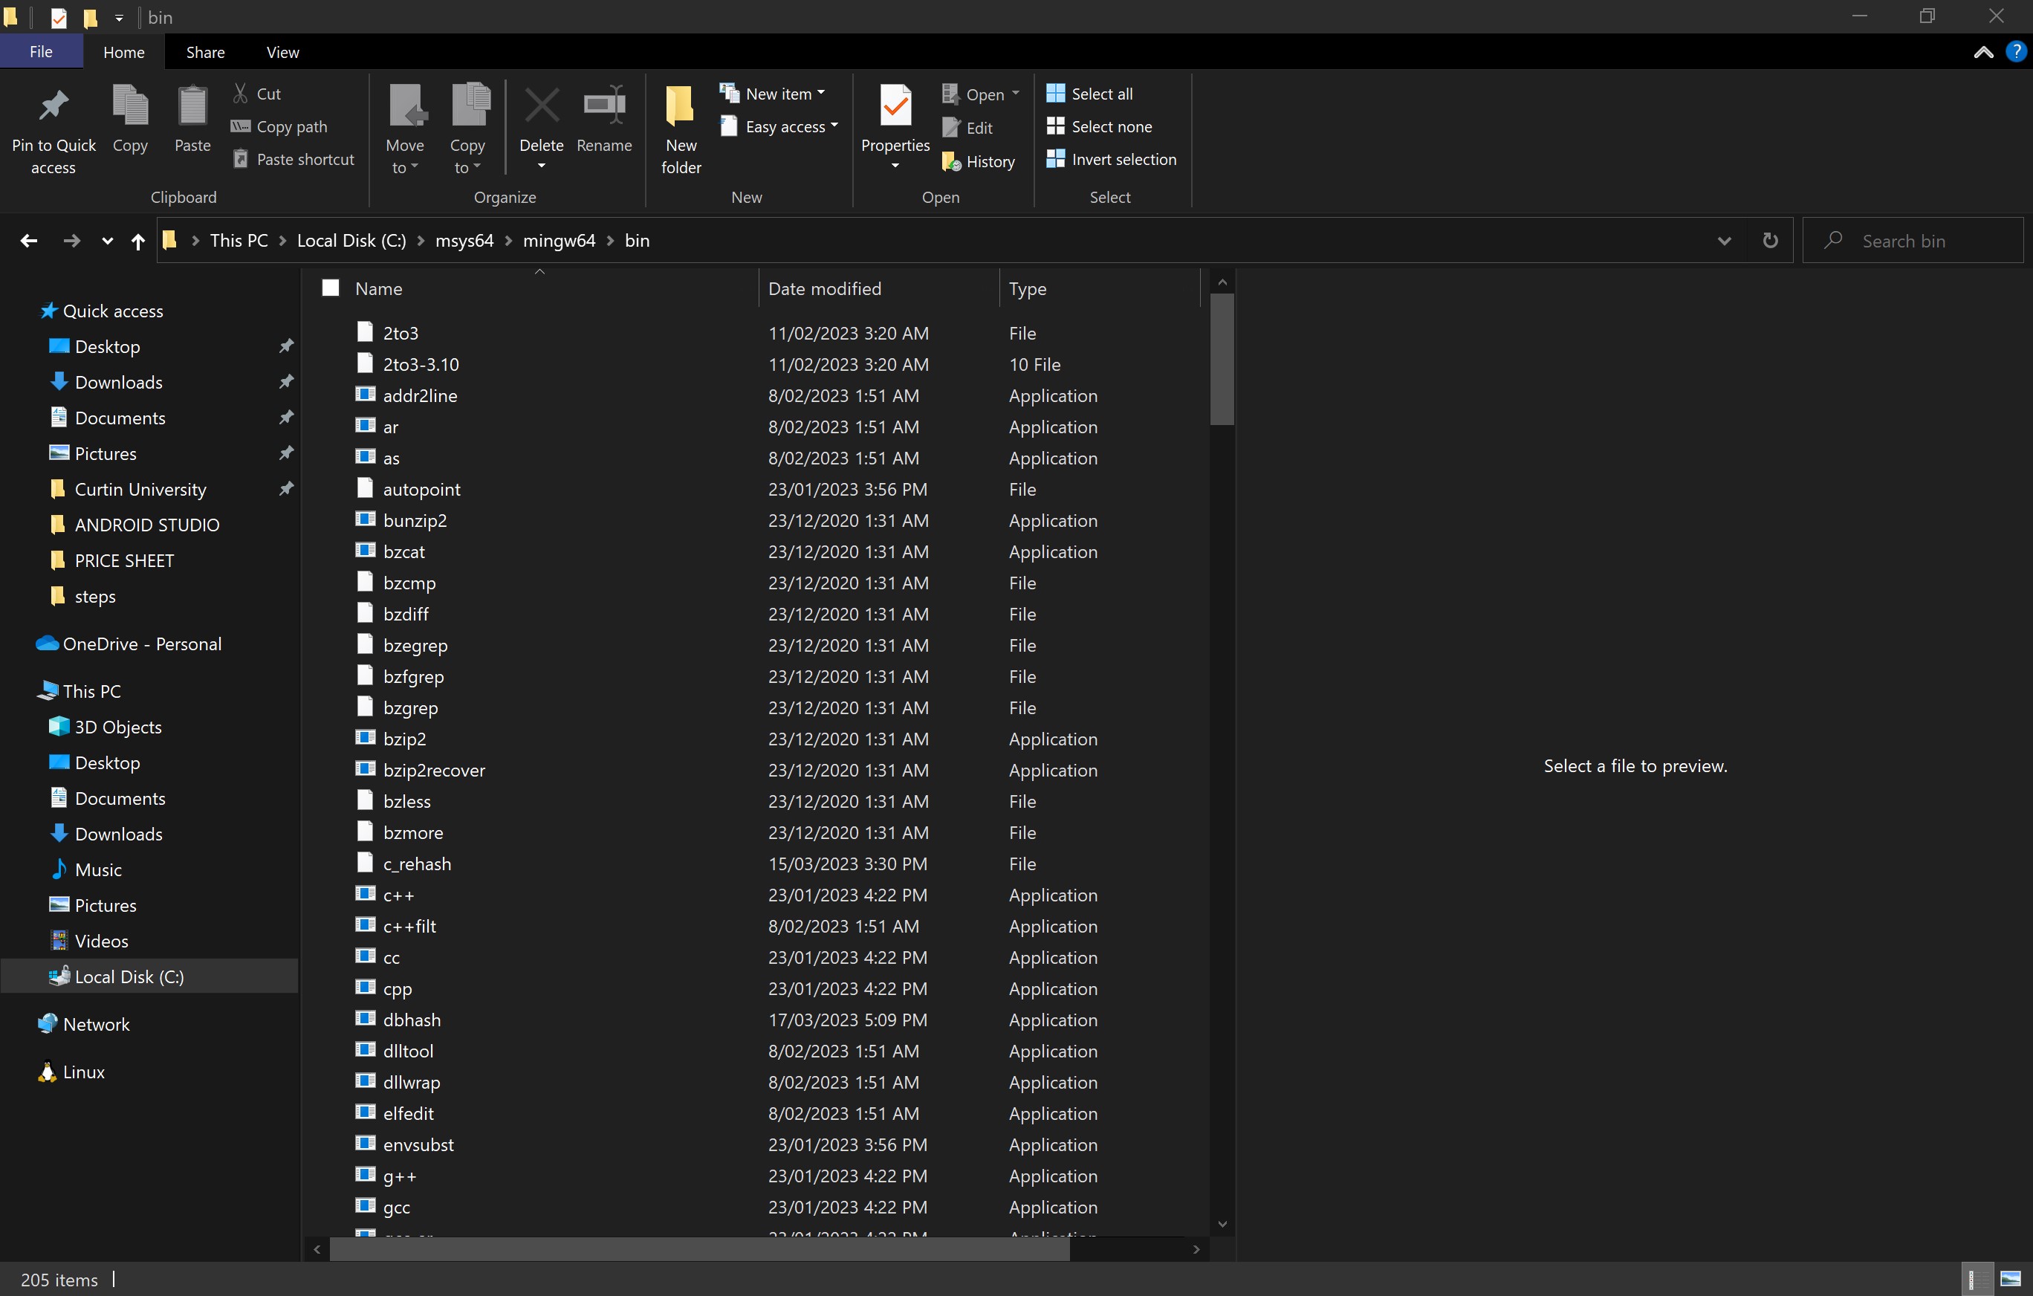Navigate to mingw64 in breadcrumb
Screen dimensions: 2033x1296
(559, 241)
